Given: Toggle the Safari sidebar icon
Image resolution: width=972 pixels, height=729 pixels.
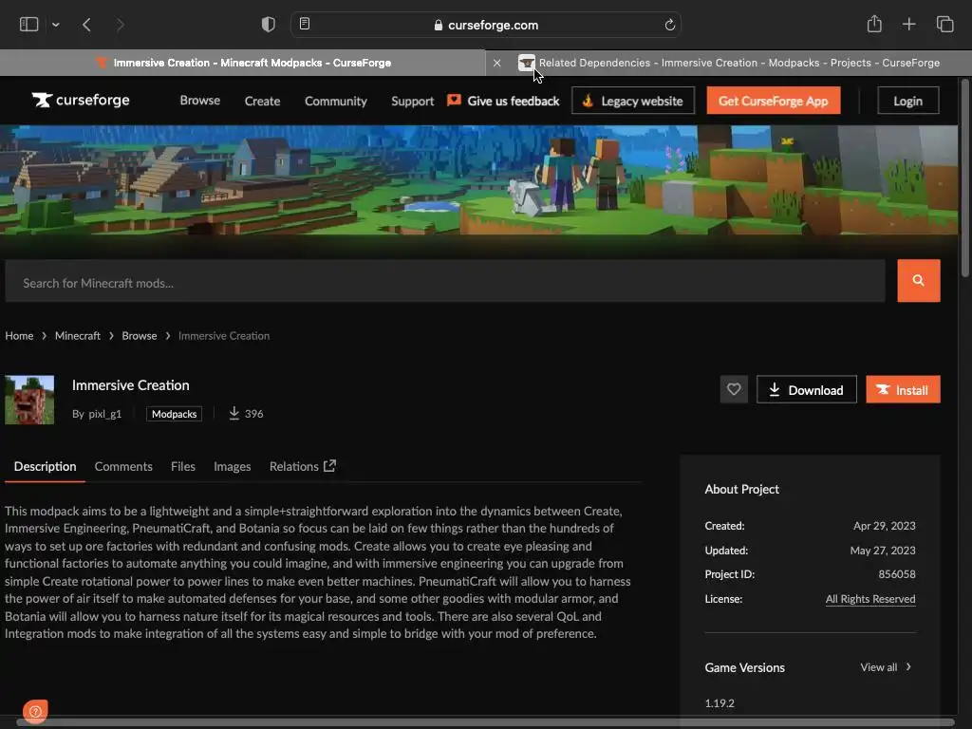Looking at the screenshot, I should point(29,25).
